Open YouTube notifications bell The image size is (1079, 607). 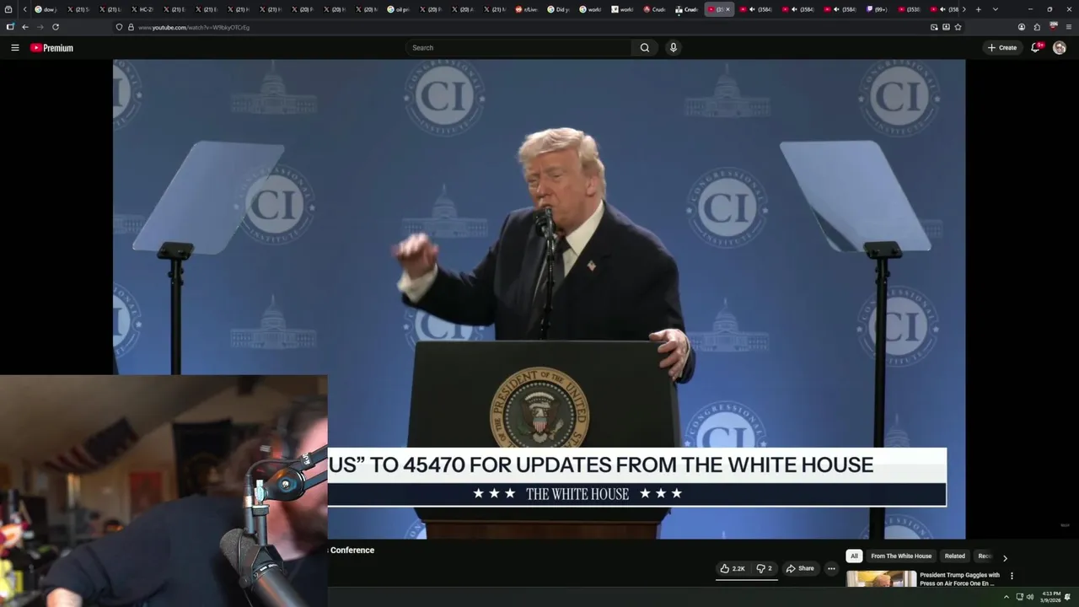coord(1036,48)
